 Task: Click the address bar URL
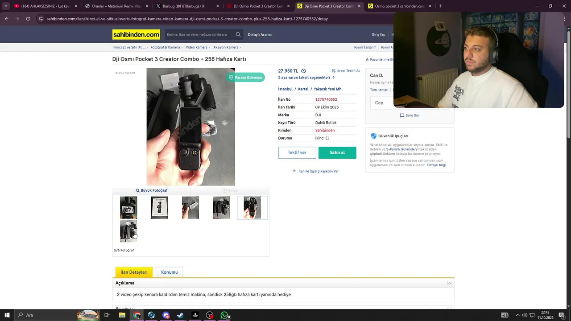click(x=187, y=19)
